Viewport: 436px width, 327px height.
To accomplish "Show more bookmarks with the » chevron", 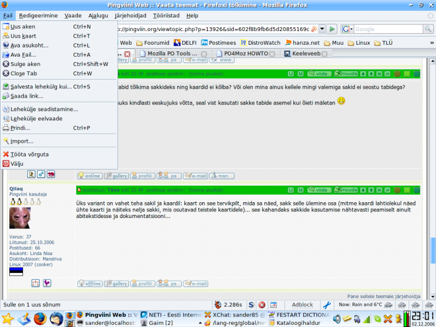I will click(432, 43).
